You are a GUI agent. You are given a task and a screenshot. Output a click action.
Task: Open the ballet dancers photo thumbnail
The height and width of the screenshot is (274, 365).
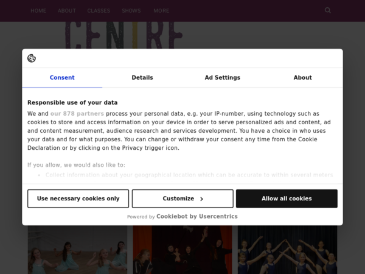pos(77,251)
